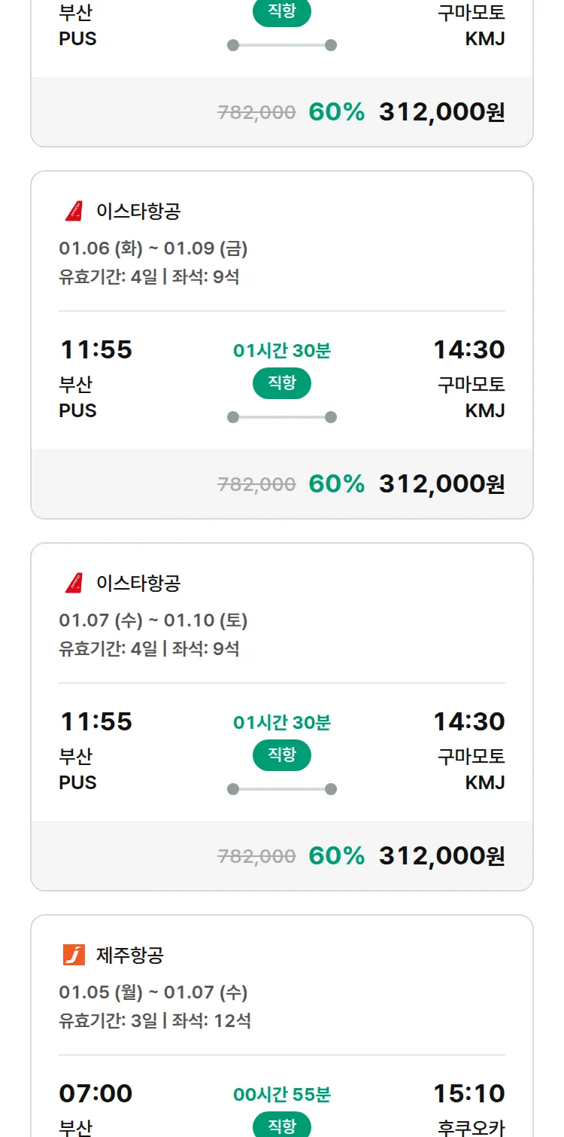Click route line on 01.07 flight card
564x1137 pixels.
point(281,789)
